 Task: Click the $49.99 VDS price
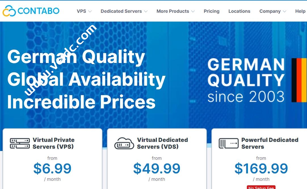(x=157, y=169)
